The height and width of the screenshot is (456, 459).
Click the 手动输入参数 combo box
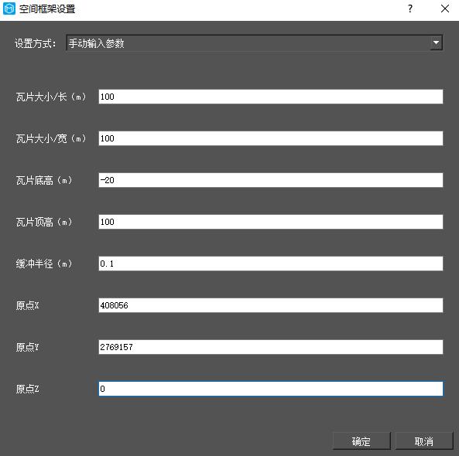click(254, 43)
